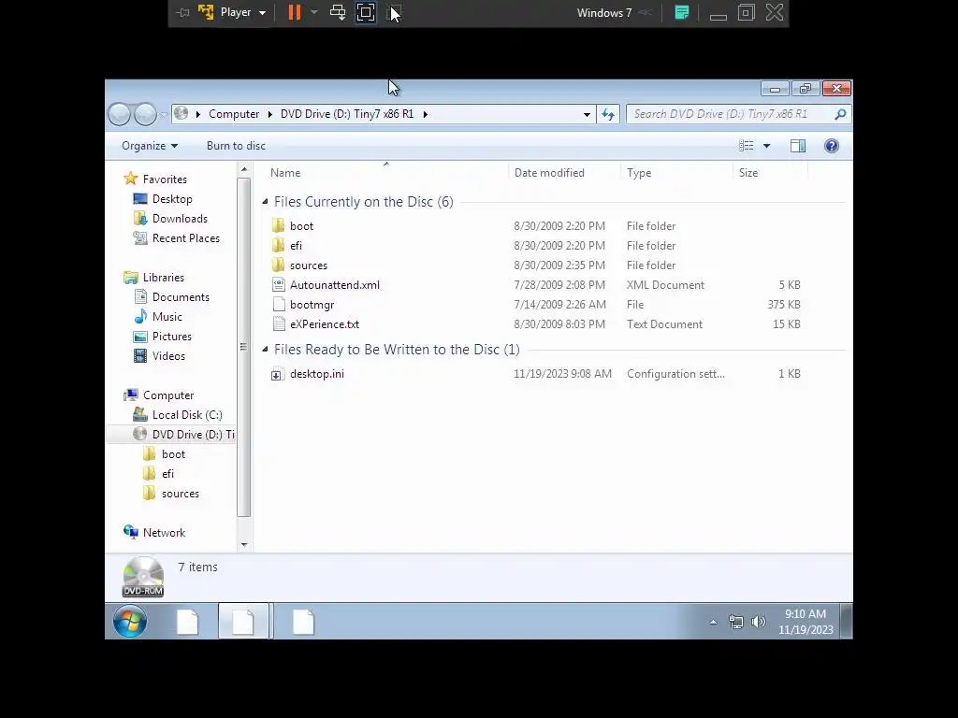Click Burn to disc

click(236, 146)
